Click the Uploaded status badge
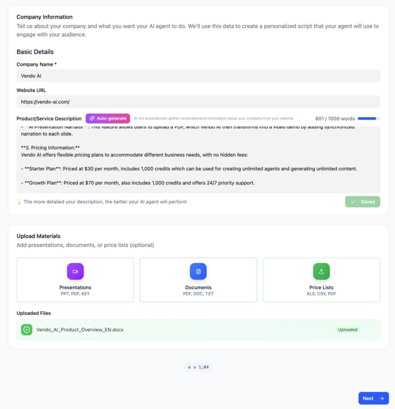The image size is (395, 409). pyautogui.click(x=348, y=330)
